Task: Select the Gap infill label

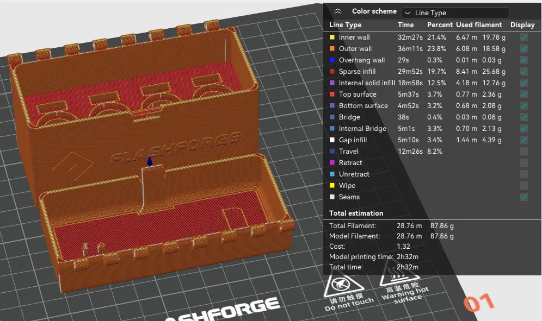Action: (353, 140)
